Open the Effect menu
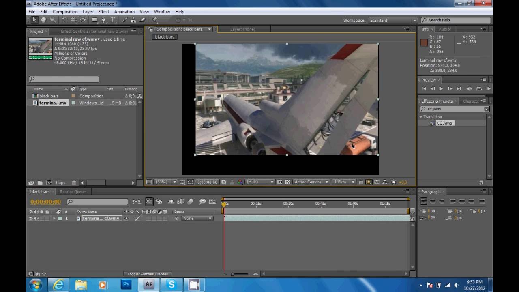 tap(103, 12)
